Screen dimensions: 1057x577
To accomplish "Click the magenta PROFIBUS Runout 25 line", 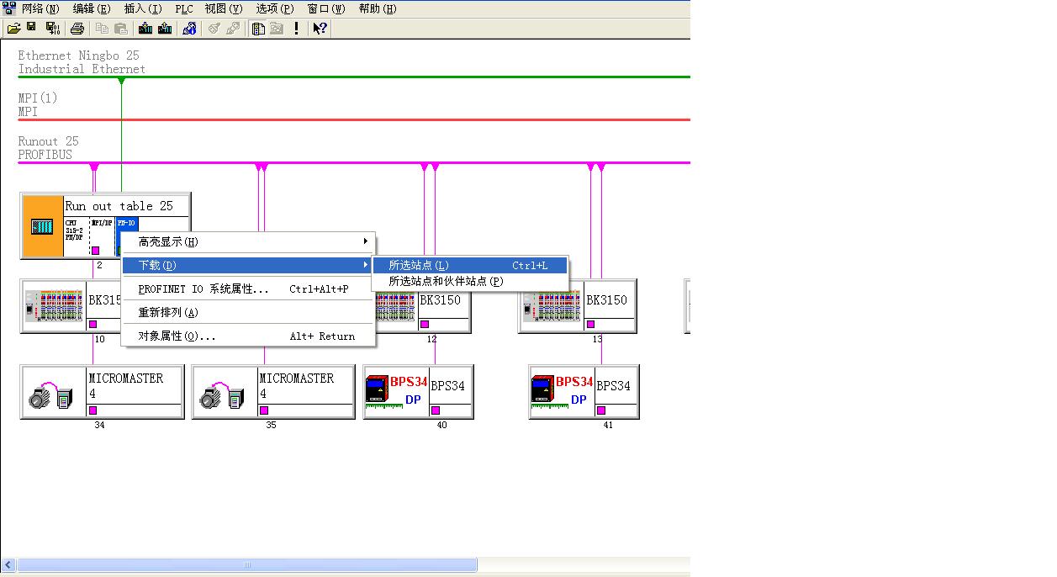I will click(353, 162).
